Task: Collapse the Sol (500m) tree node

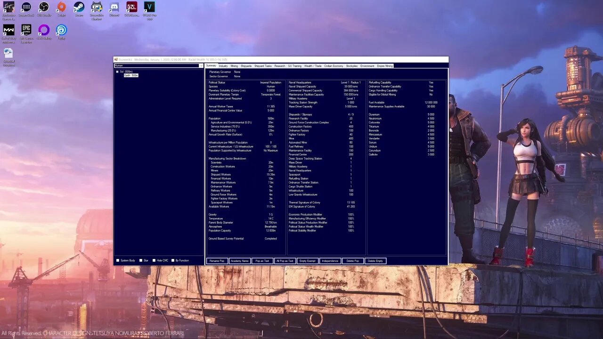Action: 117,72
